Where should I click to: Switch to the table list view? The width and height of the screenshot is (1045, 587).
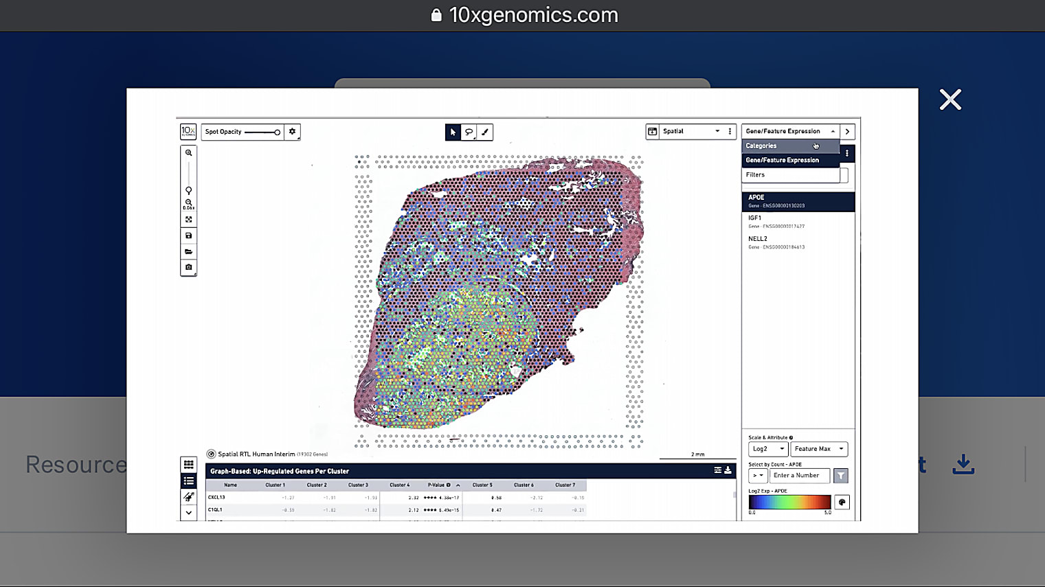(x=188, y=481)
